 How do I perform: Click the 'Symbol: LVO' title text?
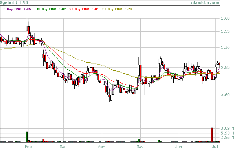pyautogui.click(x=14, y=3)
